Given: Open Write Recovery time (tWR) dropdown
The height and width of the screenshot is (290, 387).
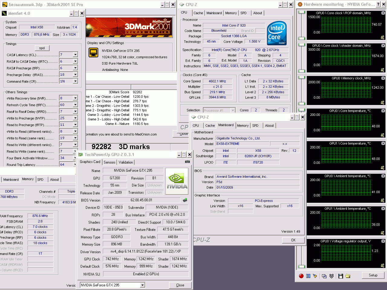Looking at the screenshot, I should pos(75,98).
